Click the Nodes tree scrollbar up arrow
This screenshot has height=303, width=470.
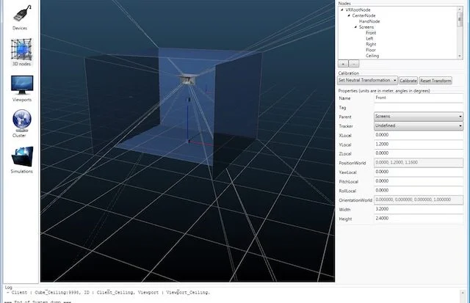click(x=460, y=10)
